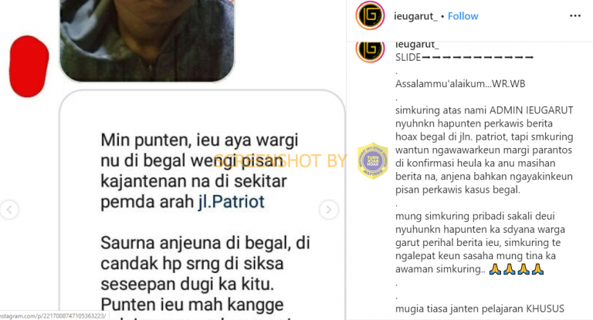Go to next slide with right arrow
Image resolution: width=593 pixels, height=320 pixels.
[x=329, y=209]
